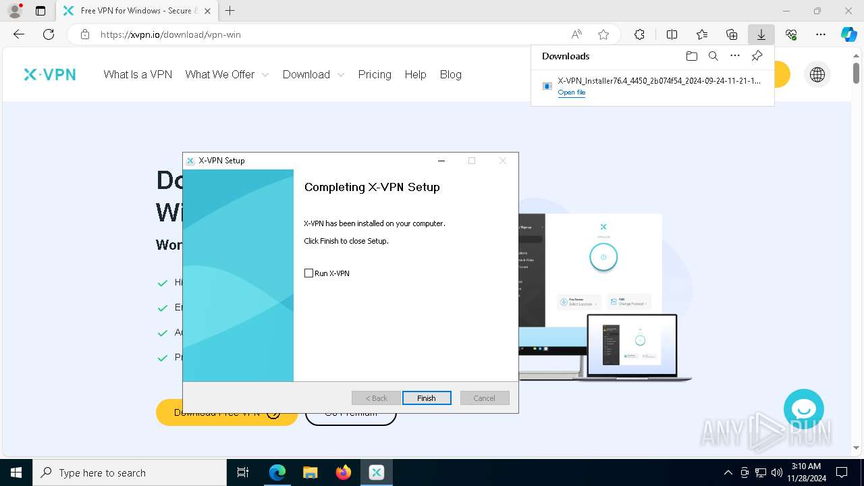Minimize the X-VPN Setup window
The width and height of the screenshot is (864, 486).
pyautogui.click(x=441, y=161)
